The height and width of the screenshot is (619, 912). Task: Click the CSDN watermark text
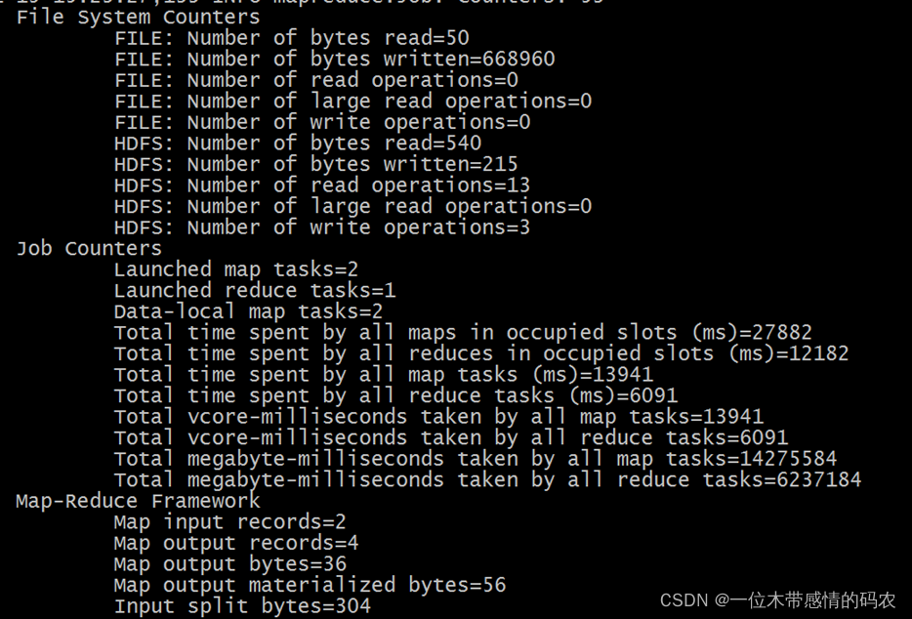tap(777, 599)
